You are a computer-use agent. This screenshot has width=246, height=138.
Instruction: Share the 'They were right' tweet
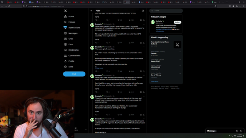144,71
